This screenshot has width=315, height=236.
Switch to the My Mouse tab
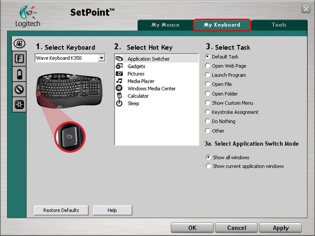(165, 25)
